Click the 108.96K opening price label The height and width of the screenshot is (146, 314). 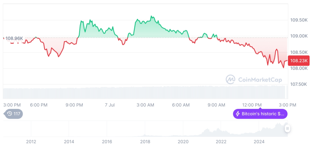click(x=14, y=38)
